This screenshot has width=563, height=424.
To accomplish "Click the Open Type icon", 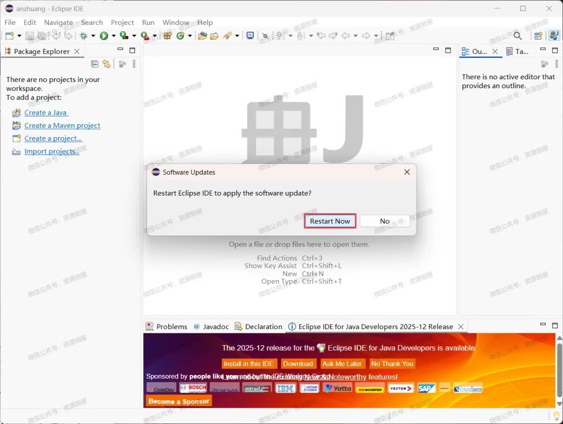I will [x=202, y=35].
